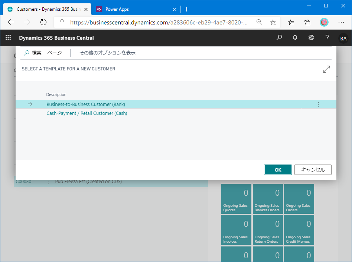Open the Ongoing Sales Credit Memos tile

click(299, 230)
